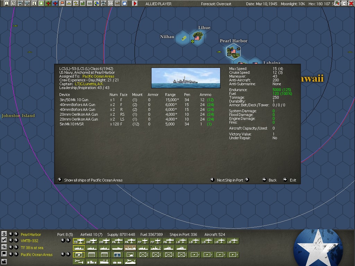Click Niihau island on the map
The width and height of the screenshot is (355, 266).
tap(184, 38)
